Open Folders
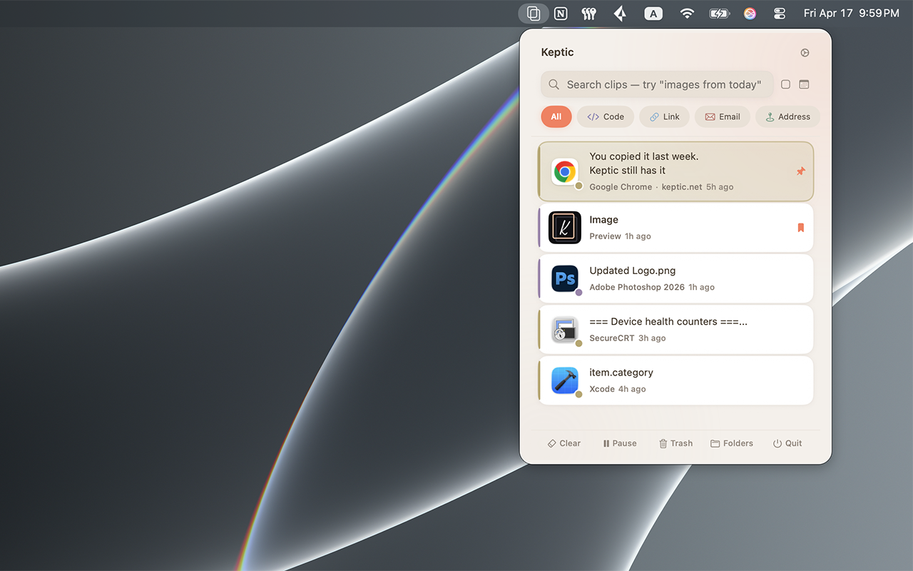Image resolution: width=913 pixels, height=571 pixels. click(732, 443)
